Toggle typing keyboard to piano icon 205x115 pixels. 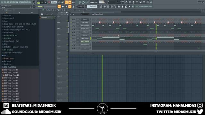[59, 6]
